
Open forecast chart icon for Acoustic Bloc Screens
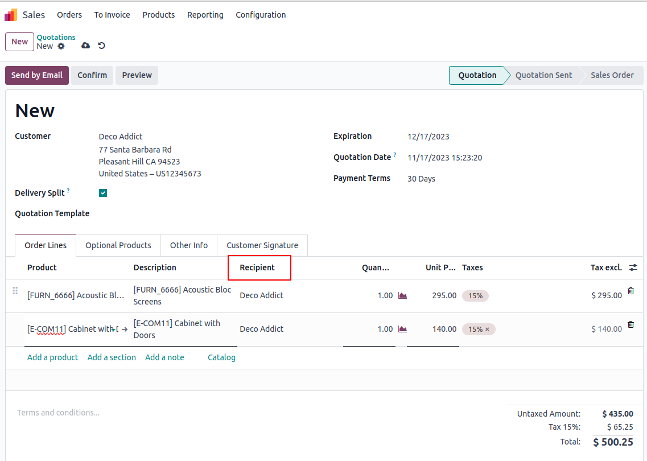pos(402,295)
